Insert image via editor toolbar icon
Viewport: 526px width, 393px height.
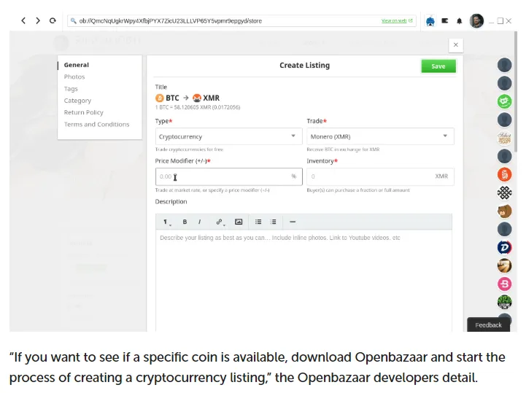[239, 222]
